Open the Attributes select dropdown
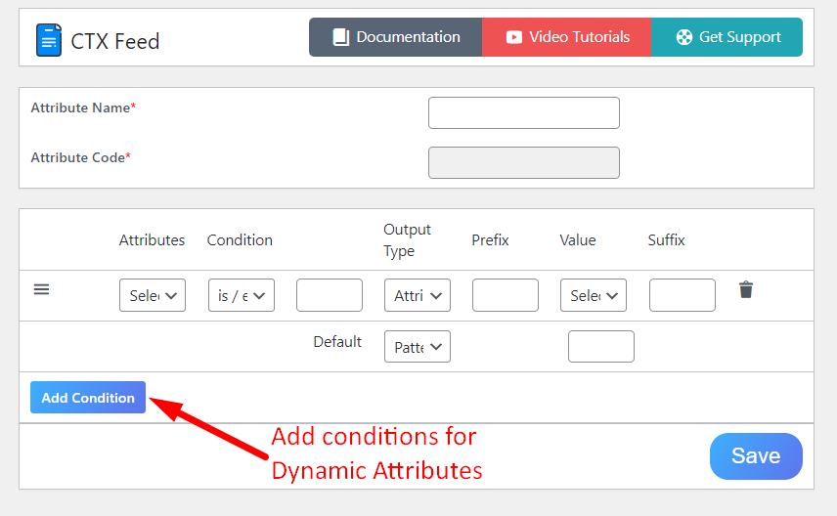 [153, 295]
